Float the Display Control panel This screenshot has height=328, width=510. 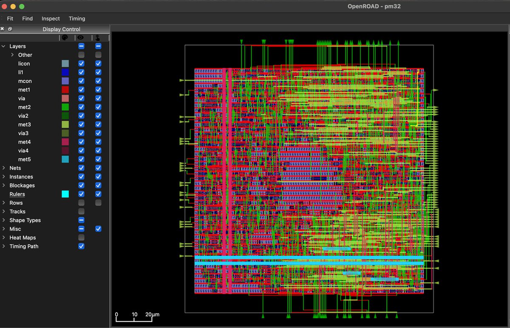tap(10, 29)
